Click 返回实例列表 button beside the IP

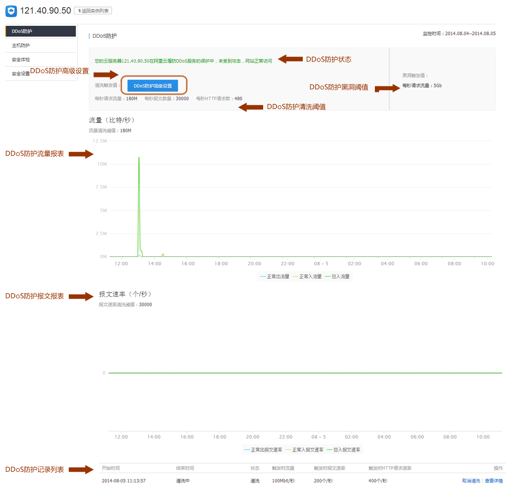[93, 11]
